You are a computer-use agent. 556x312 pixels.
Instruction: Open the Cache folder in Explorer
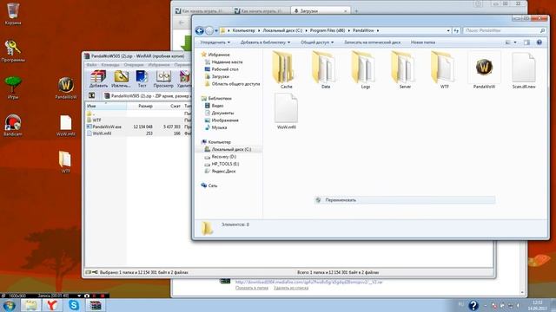284,70
